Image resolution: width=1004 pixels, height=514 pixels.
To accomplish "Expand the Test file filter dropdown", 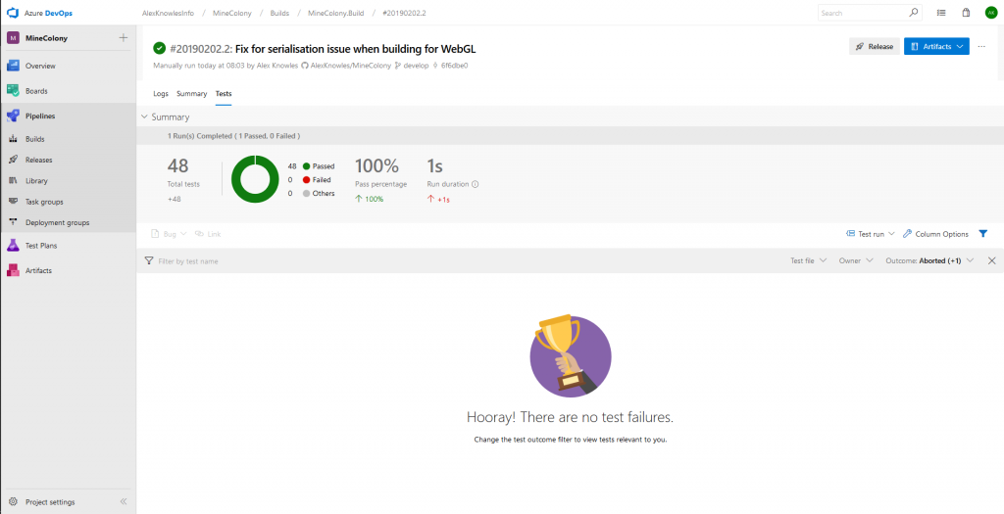I will click(809, 261).
